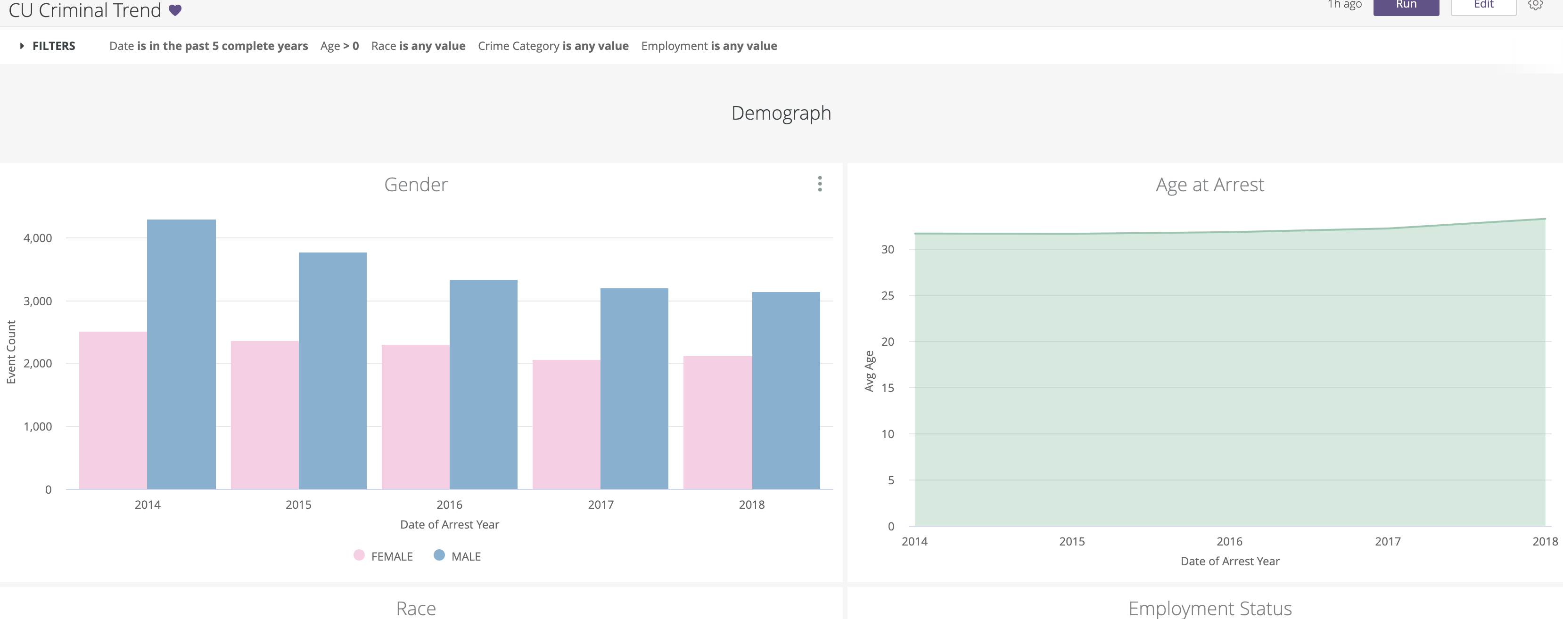The height and width of the screenshot is (619, 1563).
Task: Toggle the FEMALE legend series
Action: click(x=391, y=556)
